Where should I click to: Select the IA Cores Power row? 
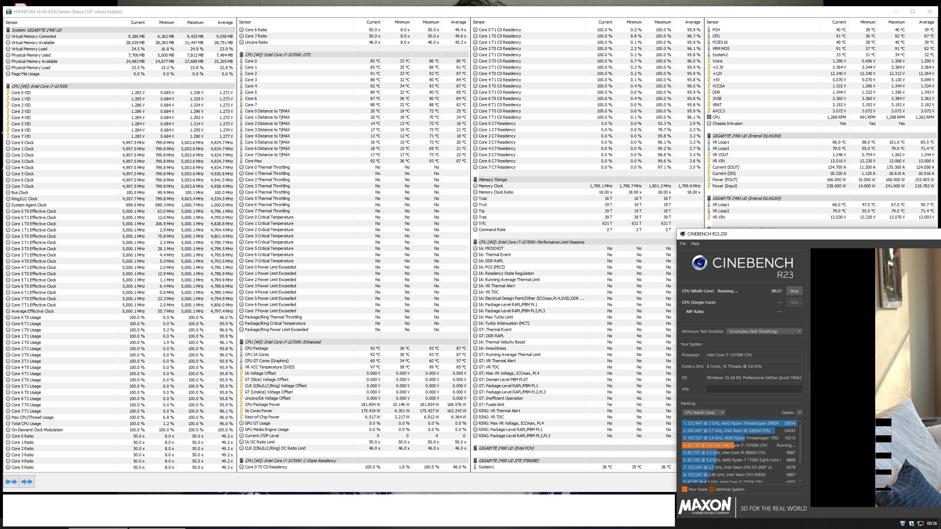point(354,411)
